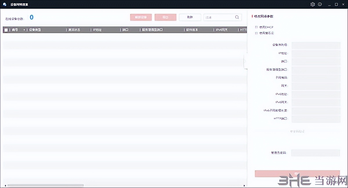Click the HTTP端口 input field

[x=316, y=119]
